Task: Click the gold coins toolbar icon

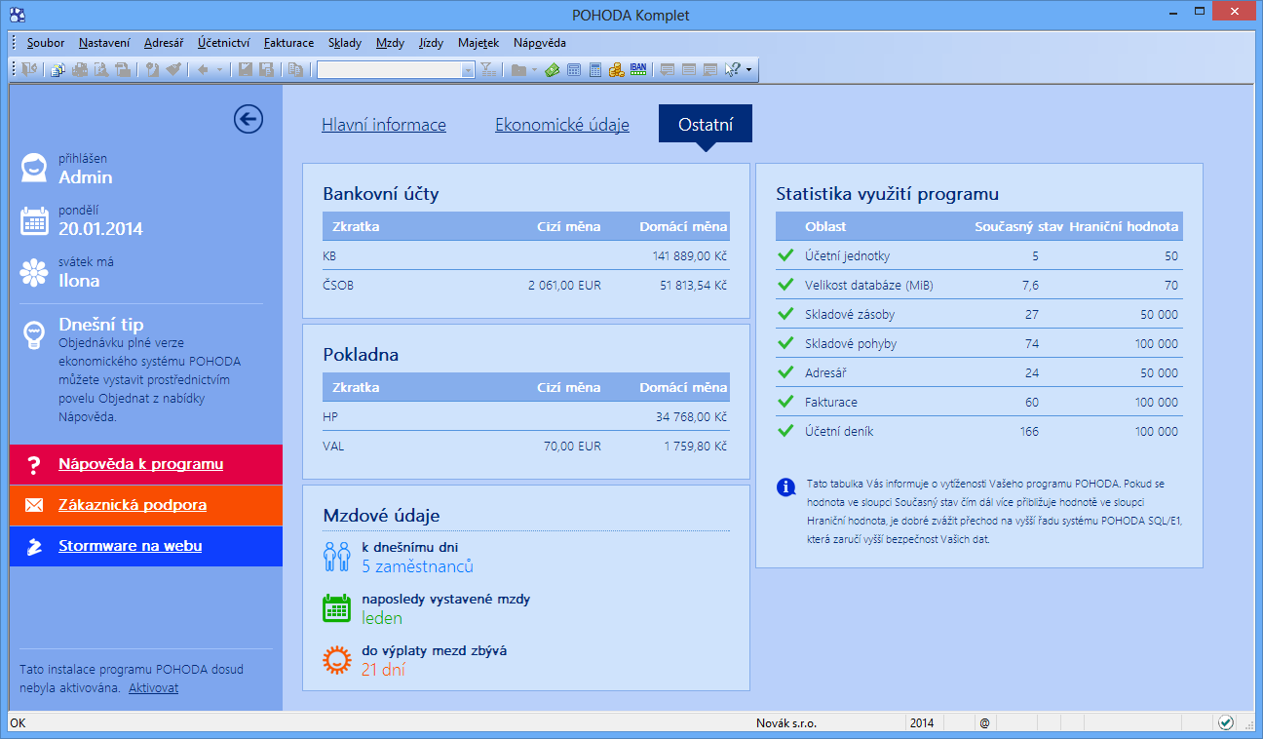Action: pyautogui.click(x=617, y=69)
